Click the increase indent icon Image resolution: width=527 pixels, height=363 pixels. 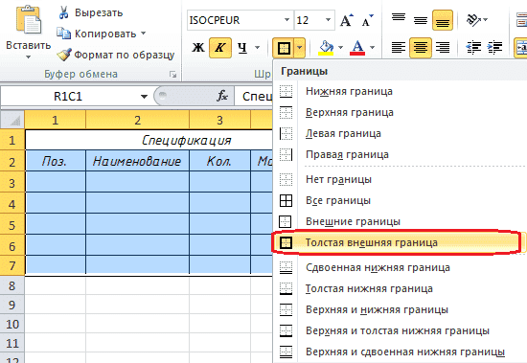(494, 48)
